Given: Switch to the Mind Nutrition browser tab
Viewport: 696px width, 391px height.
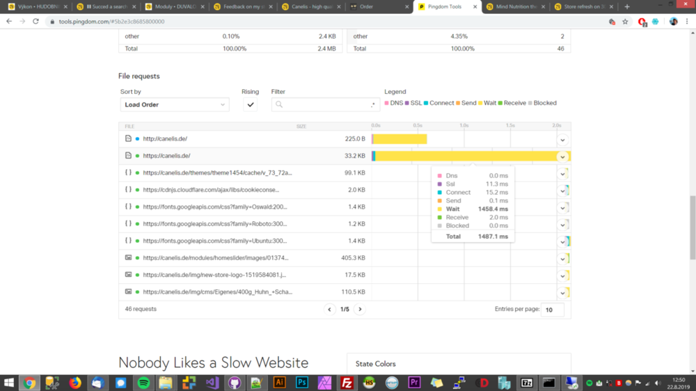Looking at the screenshot, I should click(x=515, y=7).
